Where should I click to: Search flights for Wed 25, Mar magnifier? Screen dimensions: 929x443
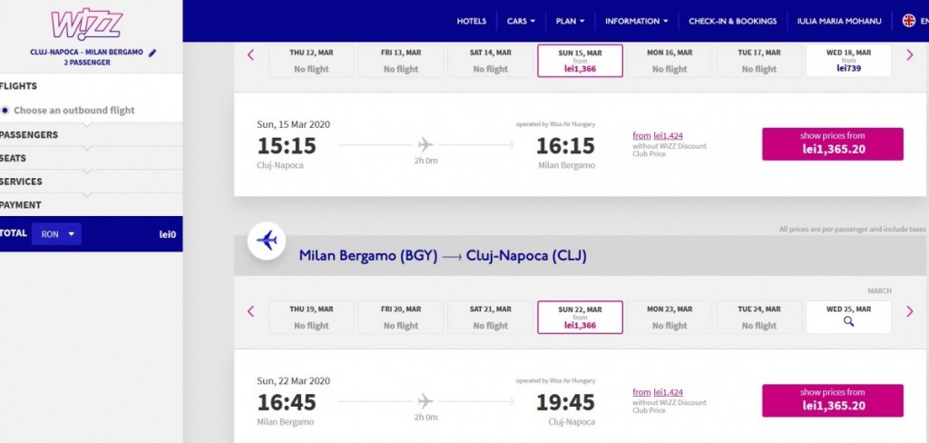tap(848, 321)
